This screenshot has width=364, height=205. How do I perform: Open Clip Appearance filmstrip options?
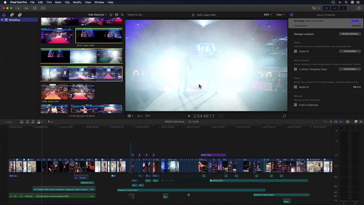pyautogui.click(x=117, y=15)
